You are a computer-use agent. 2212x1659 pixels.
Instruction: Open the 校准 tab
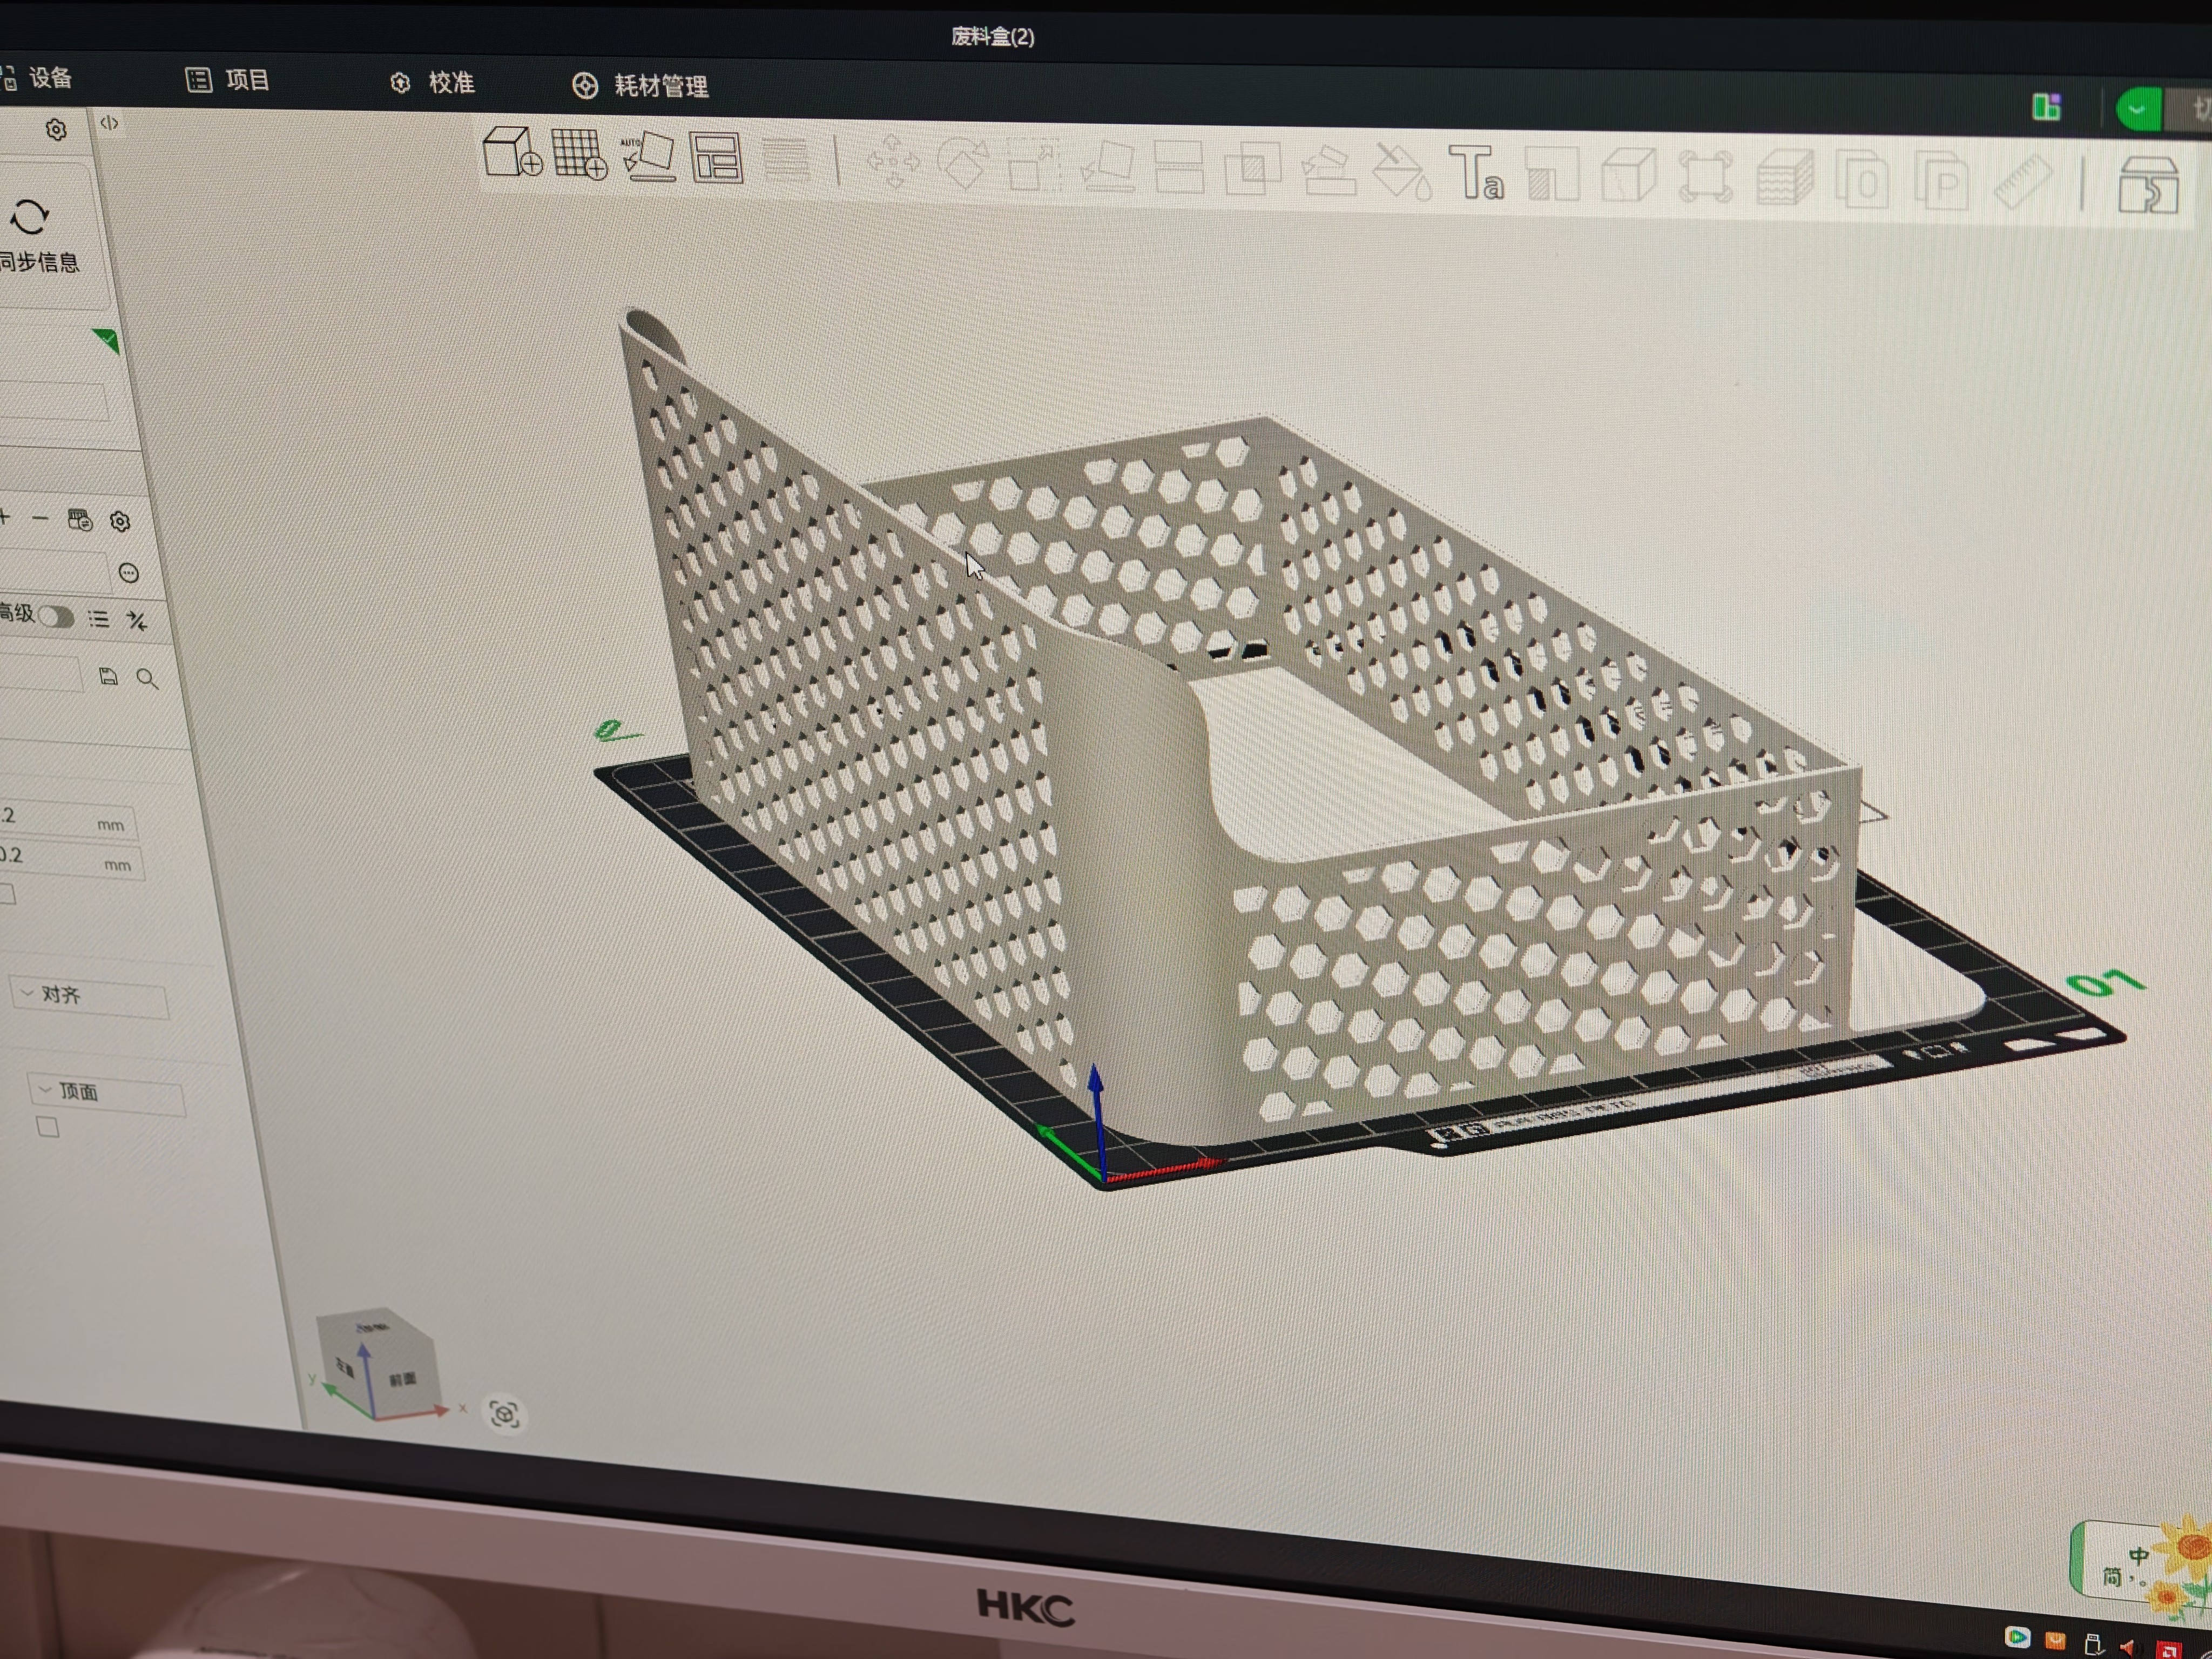tap(432, 83)
